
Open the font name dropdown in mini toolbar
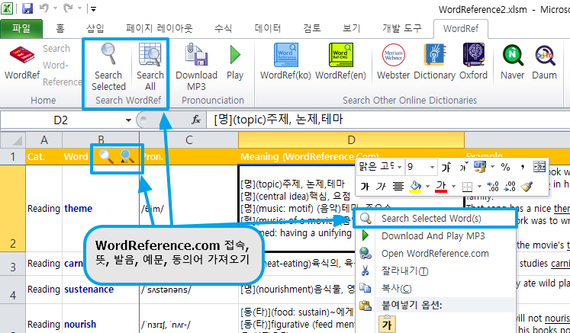click(x=400, y=167)
